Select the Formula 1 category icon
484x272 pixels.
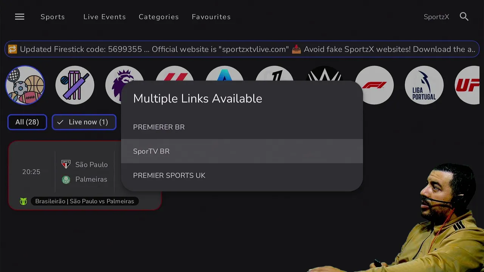coord(374,85)
